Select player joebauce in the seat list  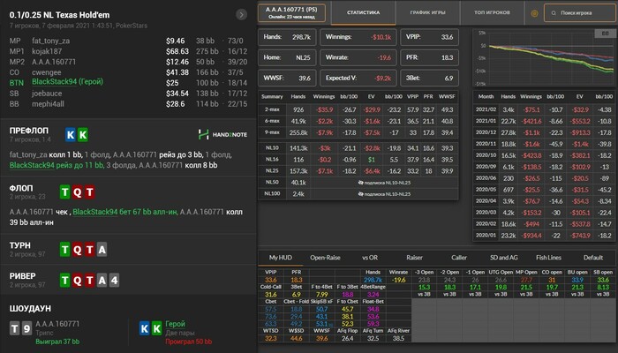[x=47, y=94]
